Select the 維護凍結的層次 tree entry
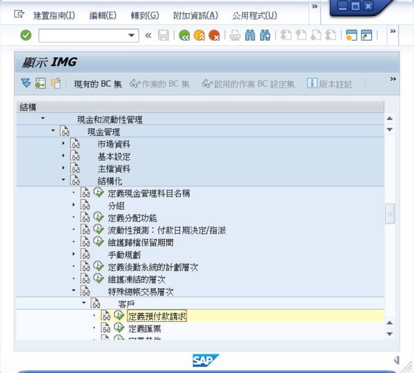The width and height of the screenshot is (414, 373). [x=137, y=280]
